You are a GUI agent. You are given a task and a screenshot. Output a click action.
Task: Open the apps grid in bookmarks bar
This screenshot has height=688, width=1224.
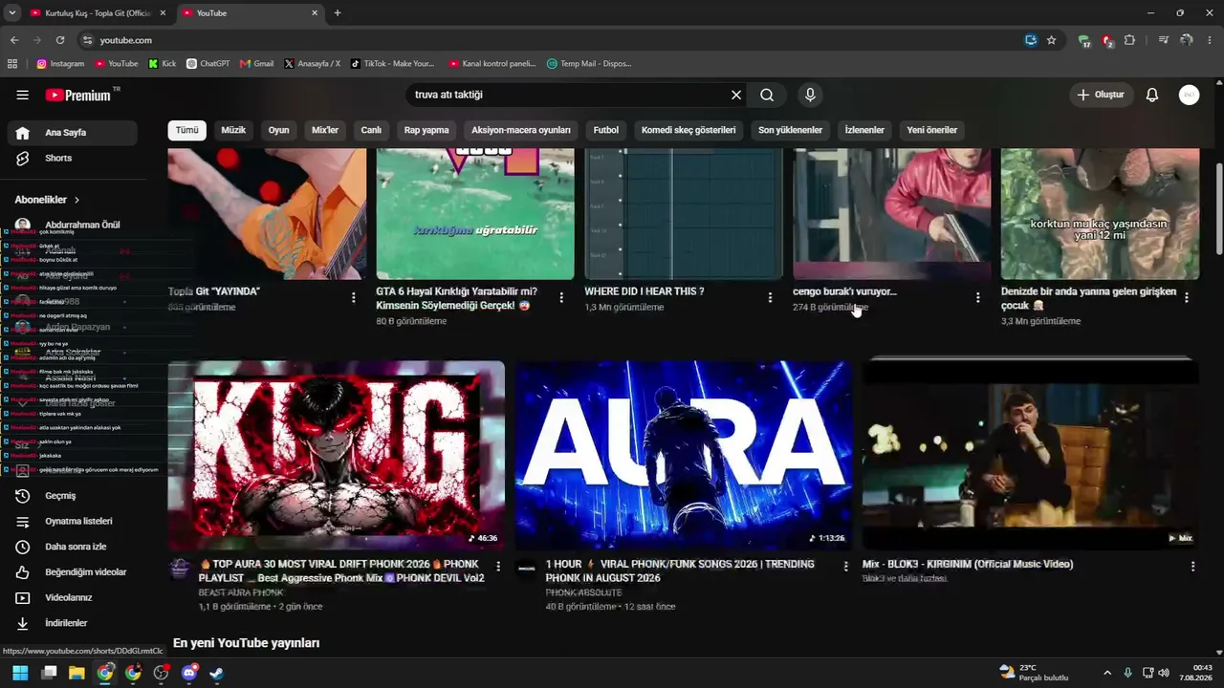click(12, 64)
